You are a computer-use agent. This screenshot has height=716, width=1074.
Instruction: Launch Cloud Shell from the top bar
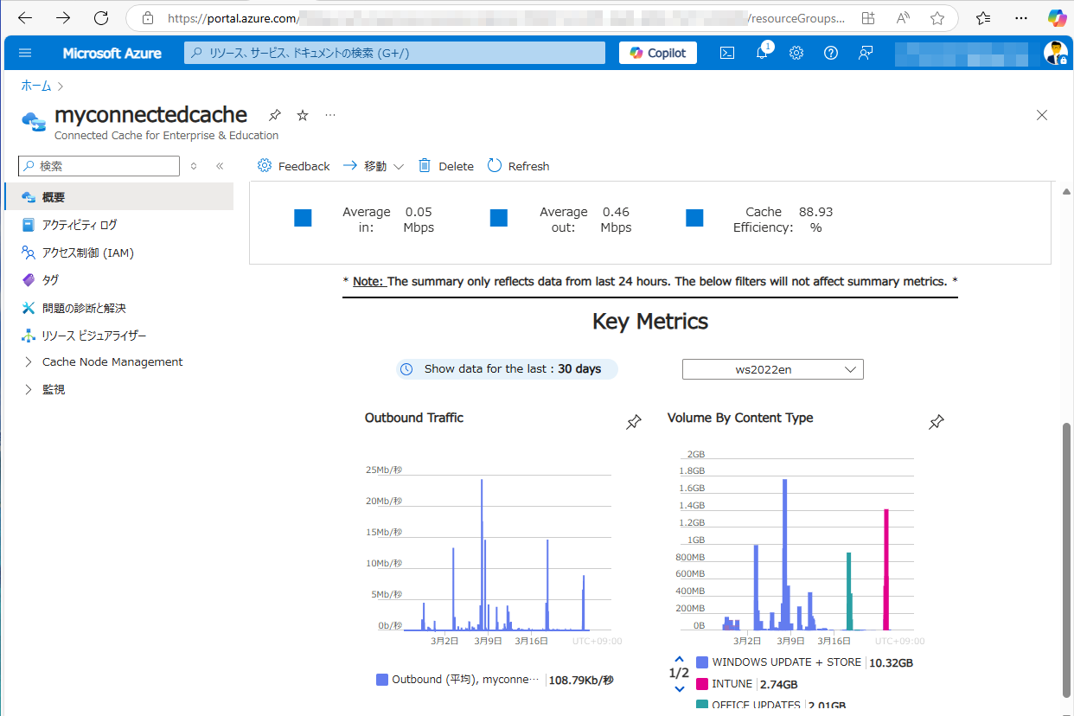[727, 52]
